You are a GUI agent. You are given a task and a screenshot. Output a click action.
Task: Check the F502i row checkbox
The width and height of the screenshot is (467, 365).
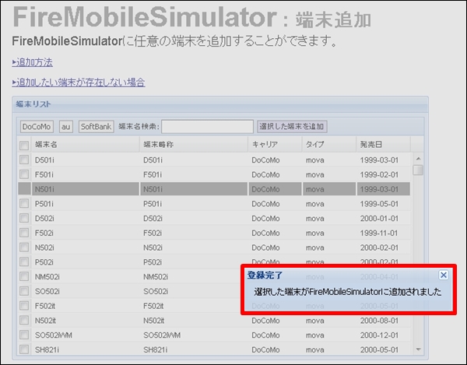[24, 233]
